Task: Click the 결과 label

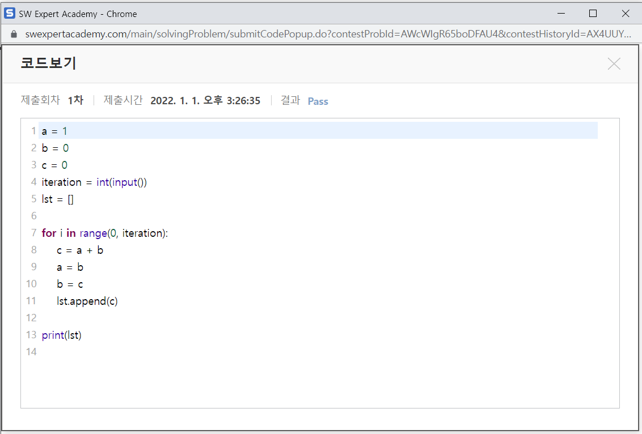Action: [290, 100]
